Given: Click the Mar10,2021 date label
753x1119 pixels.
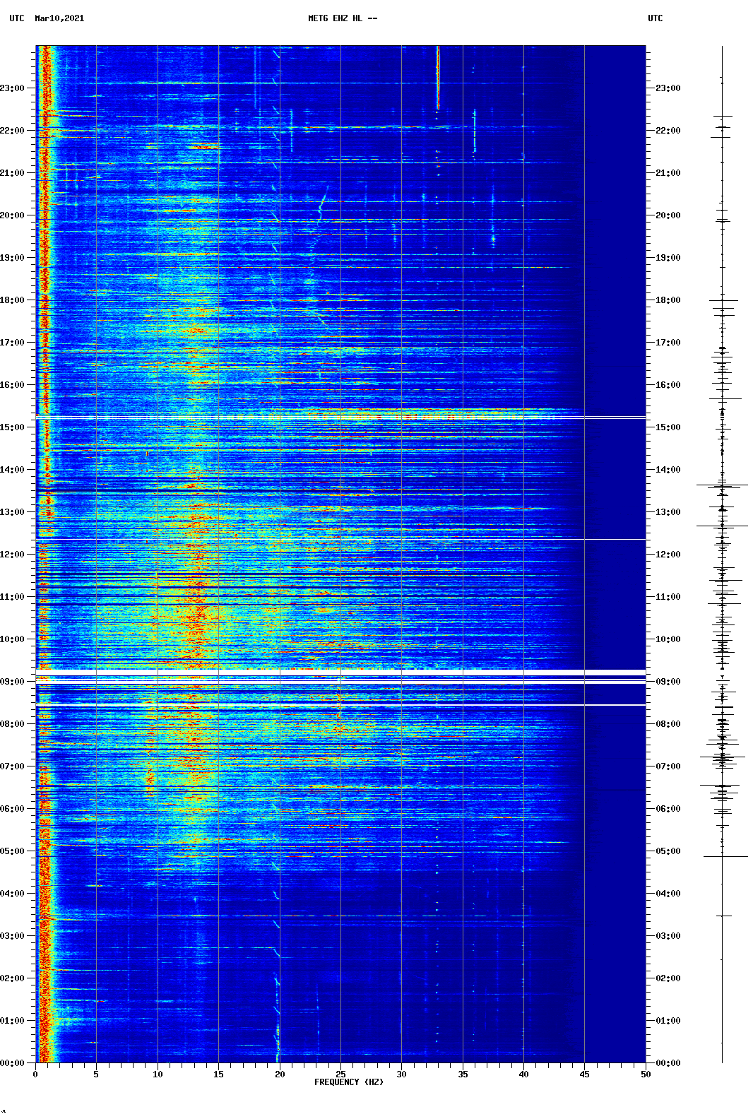Looking at the screenshot, I should 59,18.
